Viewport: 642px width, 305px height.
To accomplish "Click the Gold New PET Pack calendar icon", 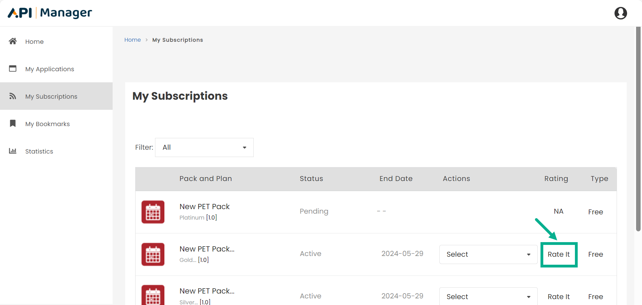I will click(153, 254).
